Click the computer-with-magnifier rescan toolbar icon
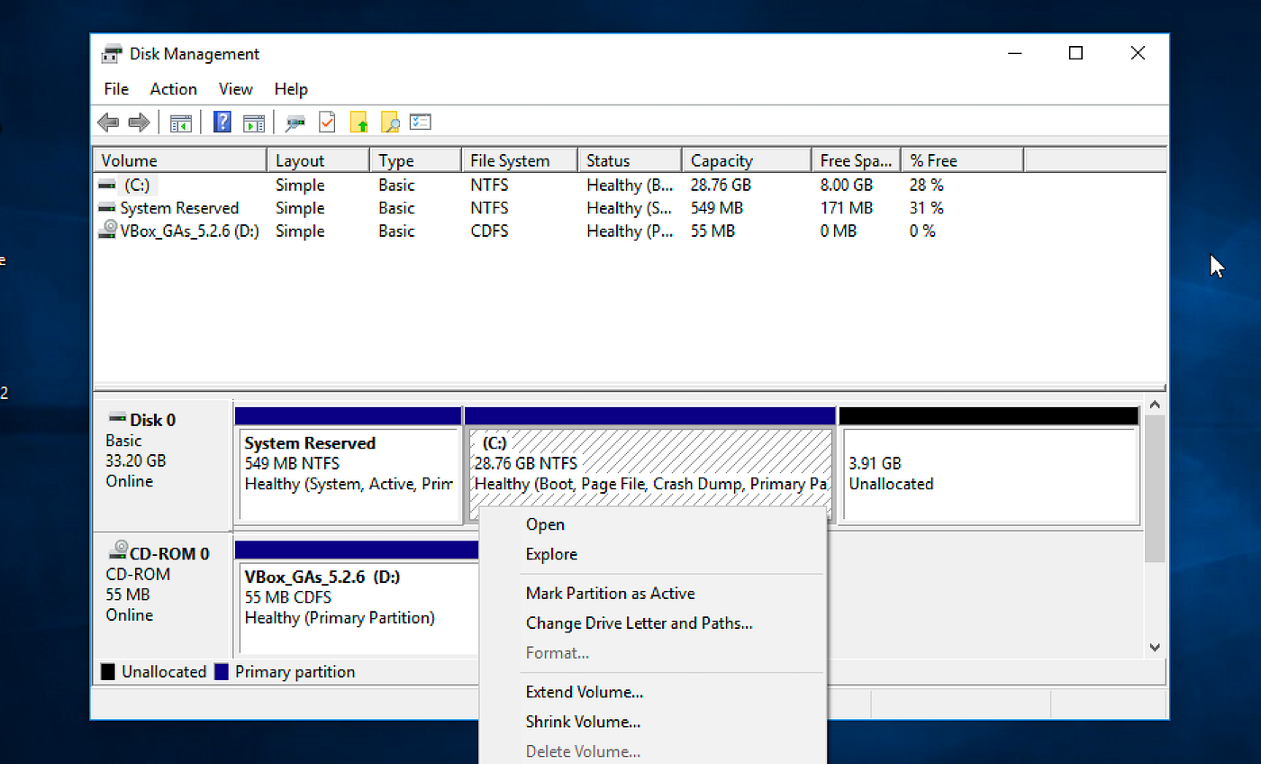This screenshot has width=1261, height=764. pyautogui.click(x=295, y=122)
